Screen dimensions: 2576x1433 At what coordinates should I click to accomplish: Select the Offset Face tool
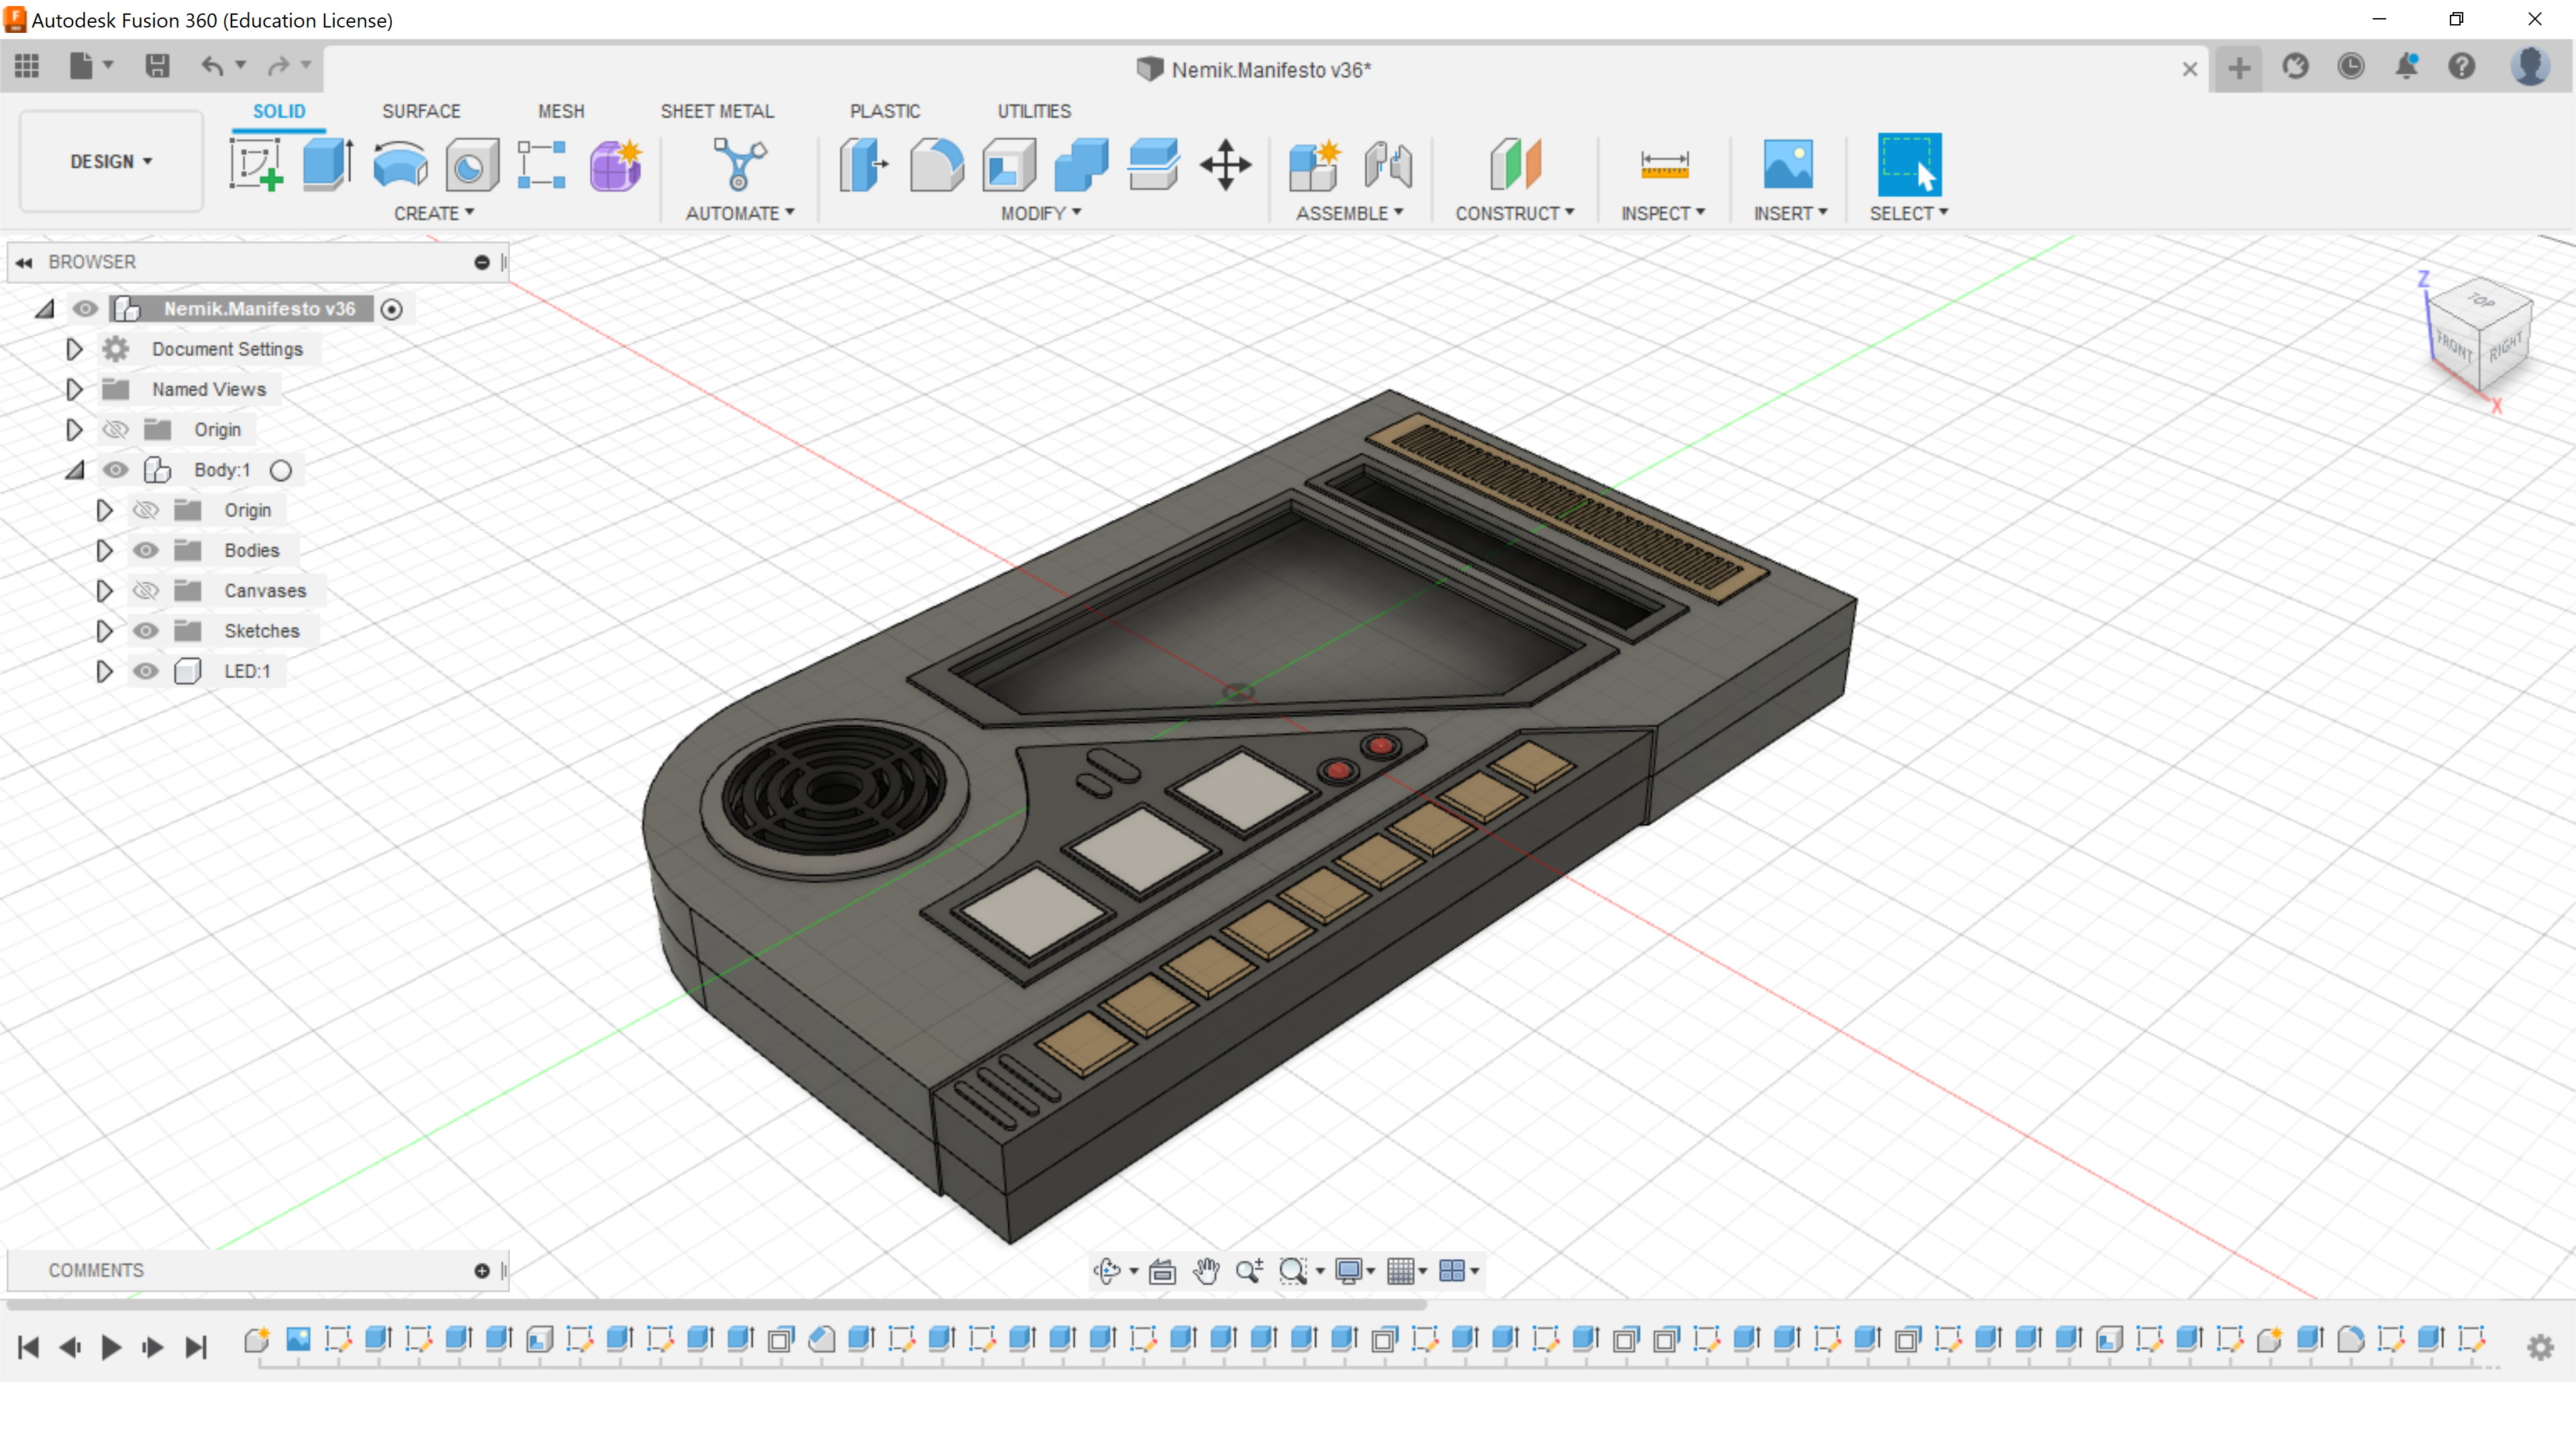tap(1153, 164)
